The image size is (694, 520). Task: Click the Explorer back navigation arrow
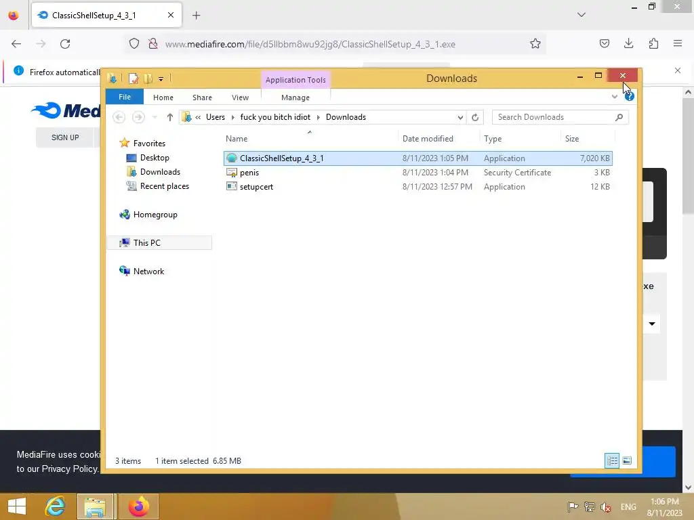[119, 117]
